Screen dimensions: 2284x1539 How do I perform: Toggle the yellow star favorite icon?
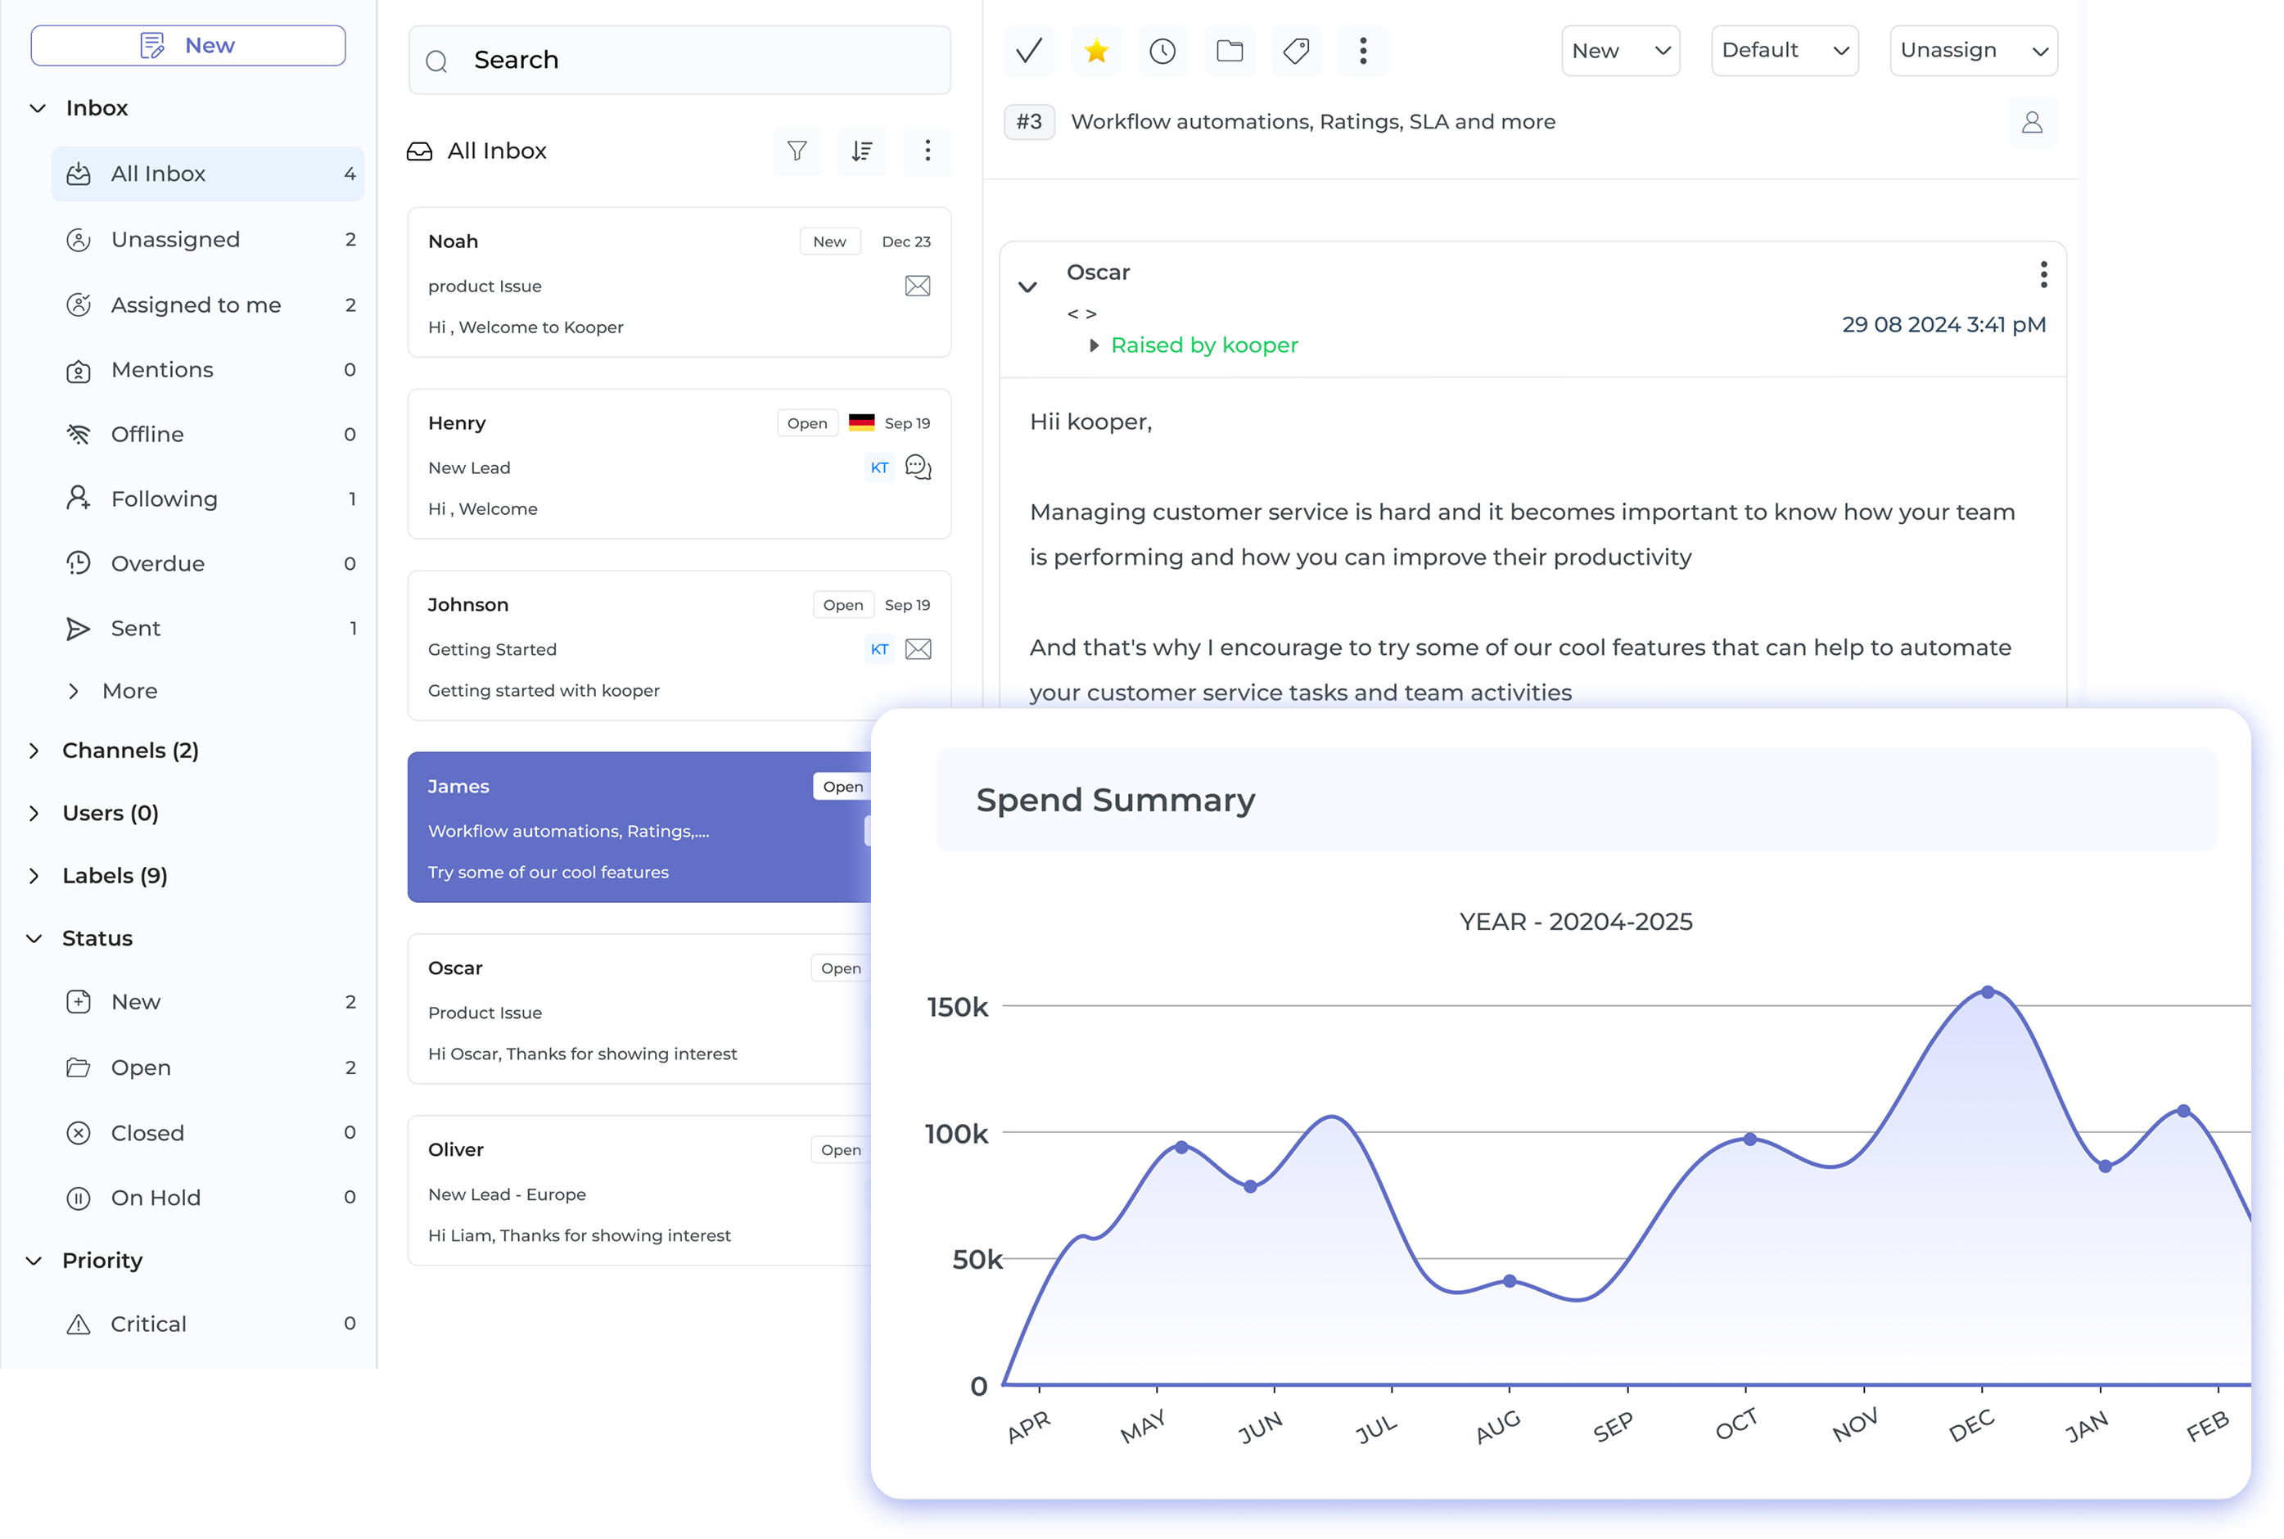(1096, 50)
